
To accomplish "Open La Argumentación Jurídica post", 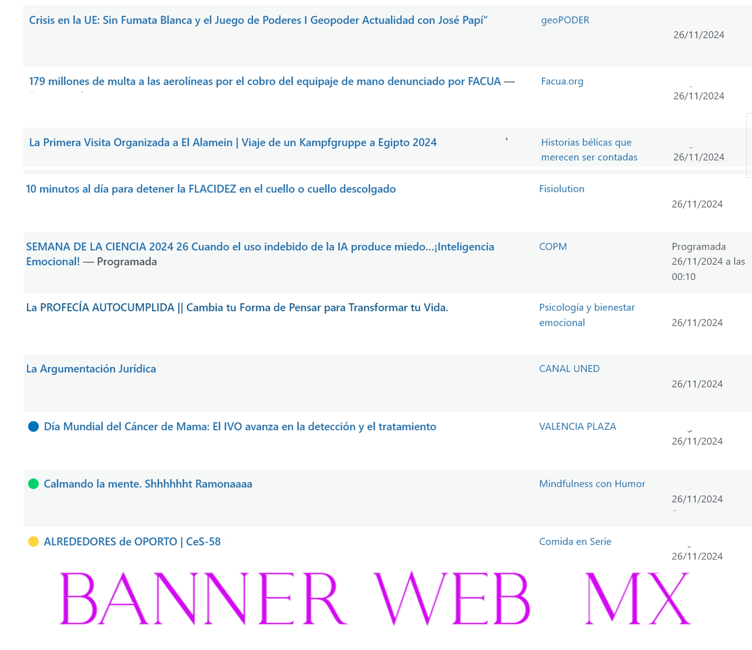I will point(91,369).
